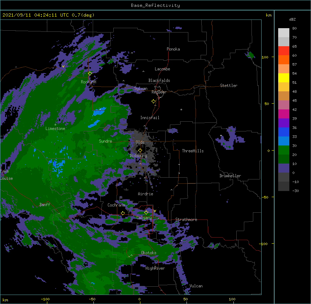Select the lightest gray 70-80 dBZ swatch
The height and width of the screenshot is (304, 311).
tap(284, 33)
